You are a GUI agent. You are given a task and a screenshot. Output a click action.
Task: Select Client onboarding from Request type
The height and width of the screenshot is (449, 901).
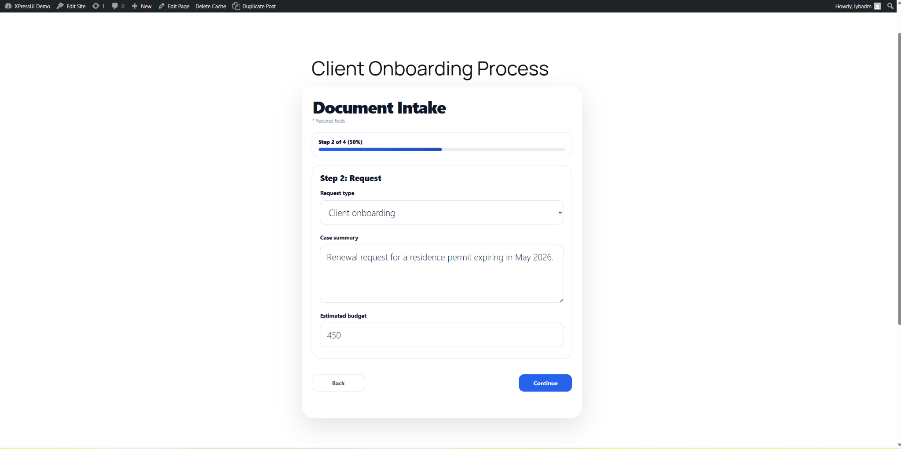coord(441,212)
